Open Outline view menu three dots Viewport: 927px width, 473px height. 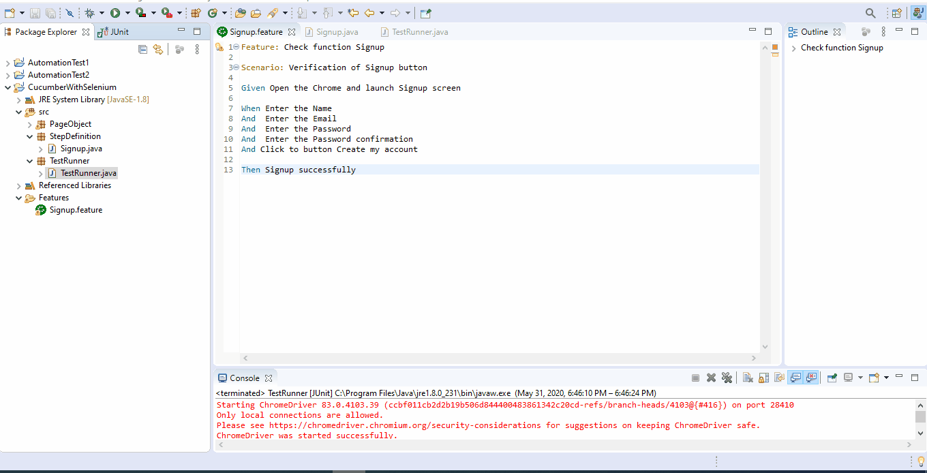coord(883,31)
